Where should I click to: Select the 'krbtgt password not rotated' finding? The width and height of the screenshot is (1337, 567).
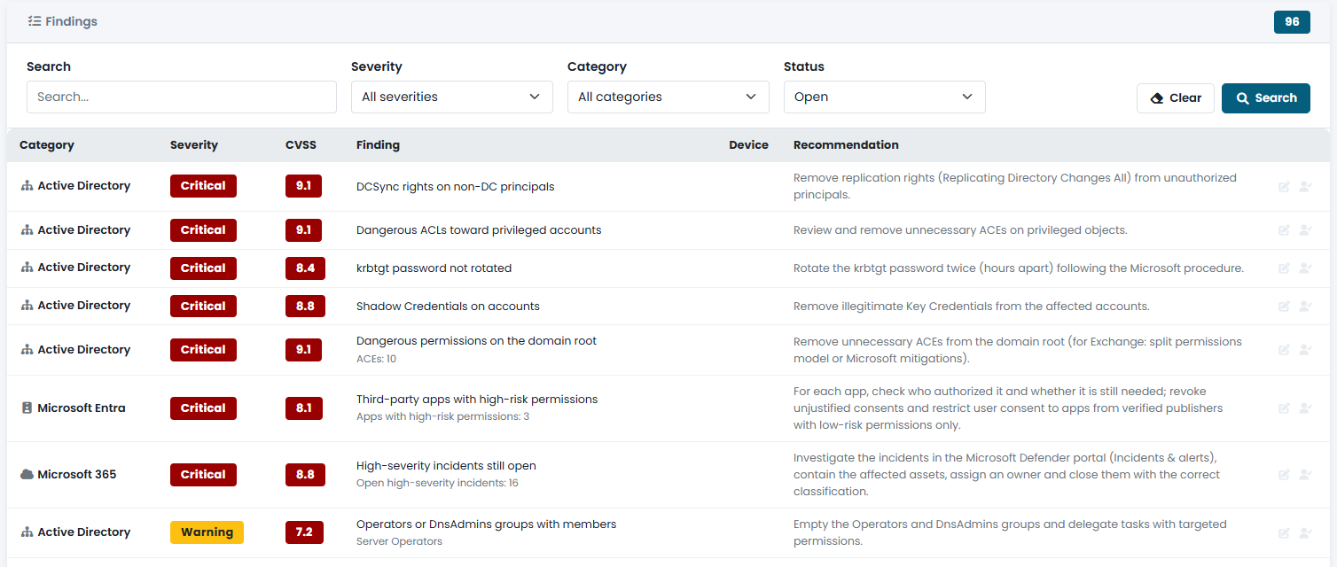coord(434,268)
